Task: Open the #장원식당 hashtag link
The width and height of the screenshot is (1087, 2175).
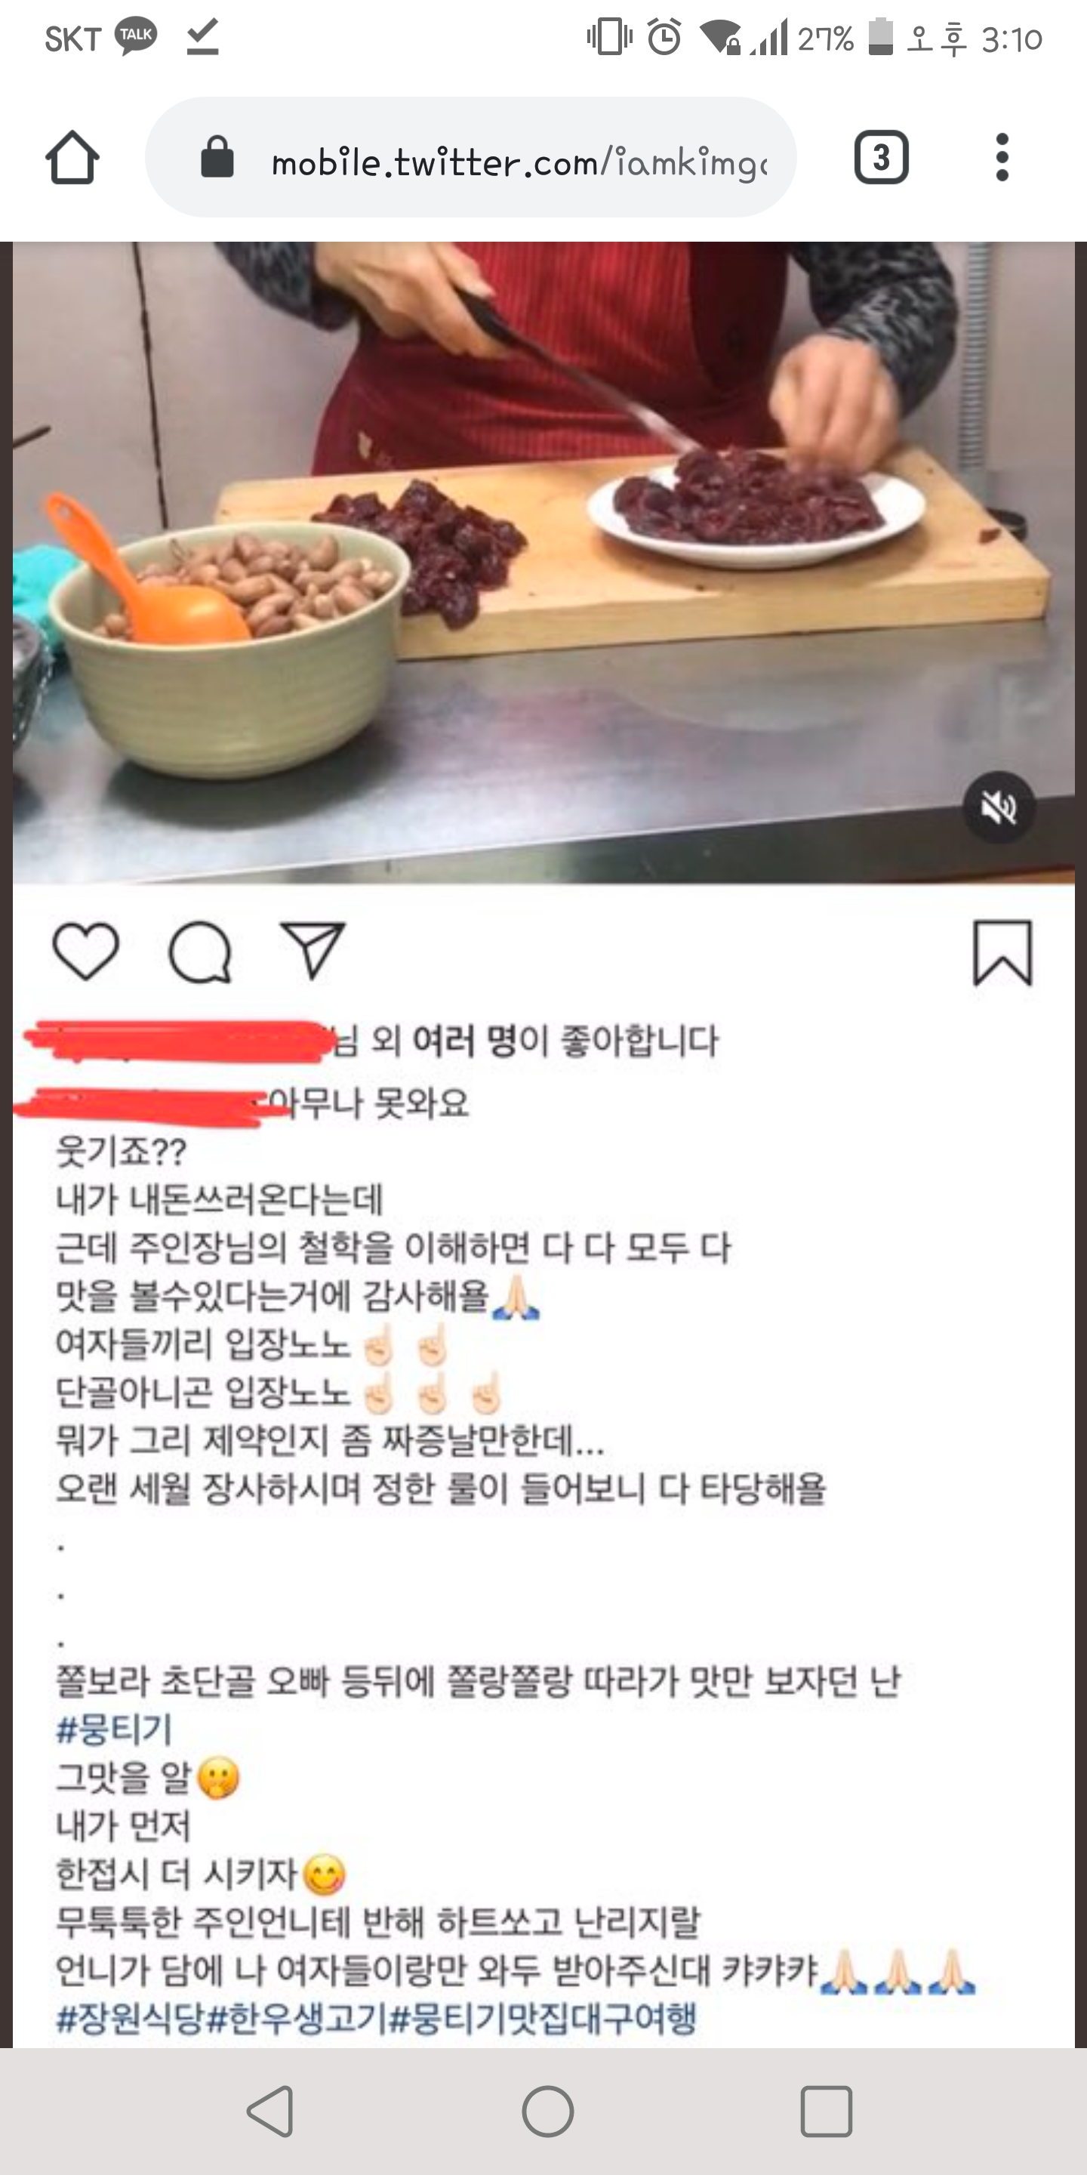Action: tap(130, 2019)
